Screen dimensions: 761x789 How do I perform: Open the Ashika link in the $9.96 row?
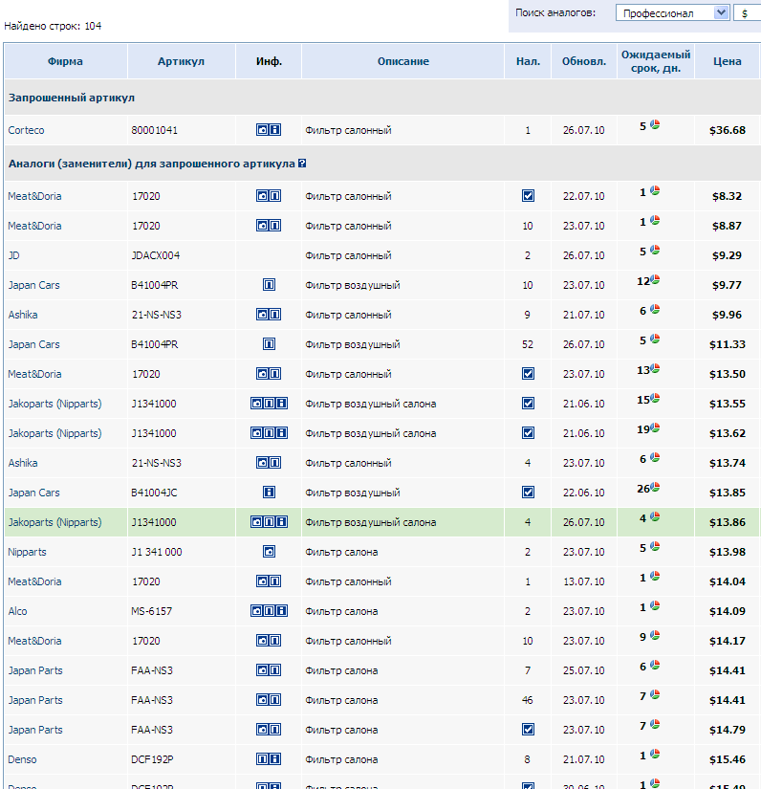(23, 315)
